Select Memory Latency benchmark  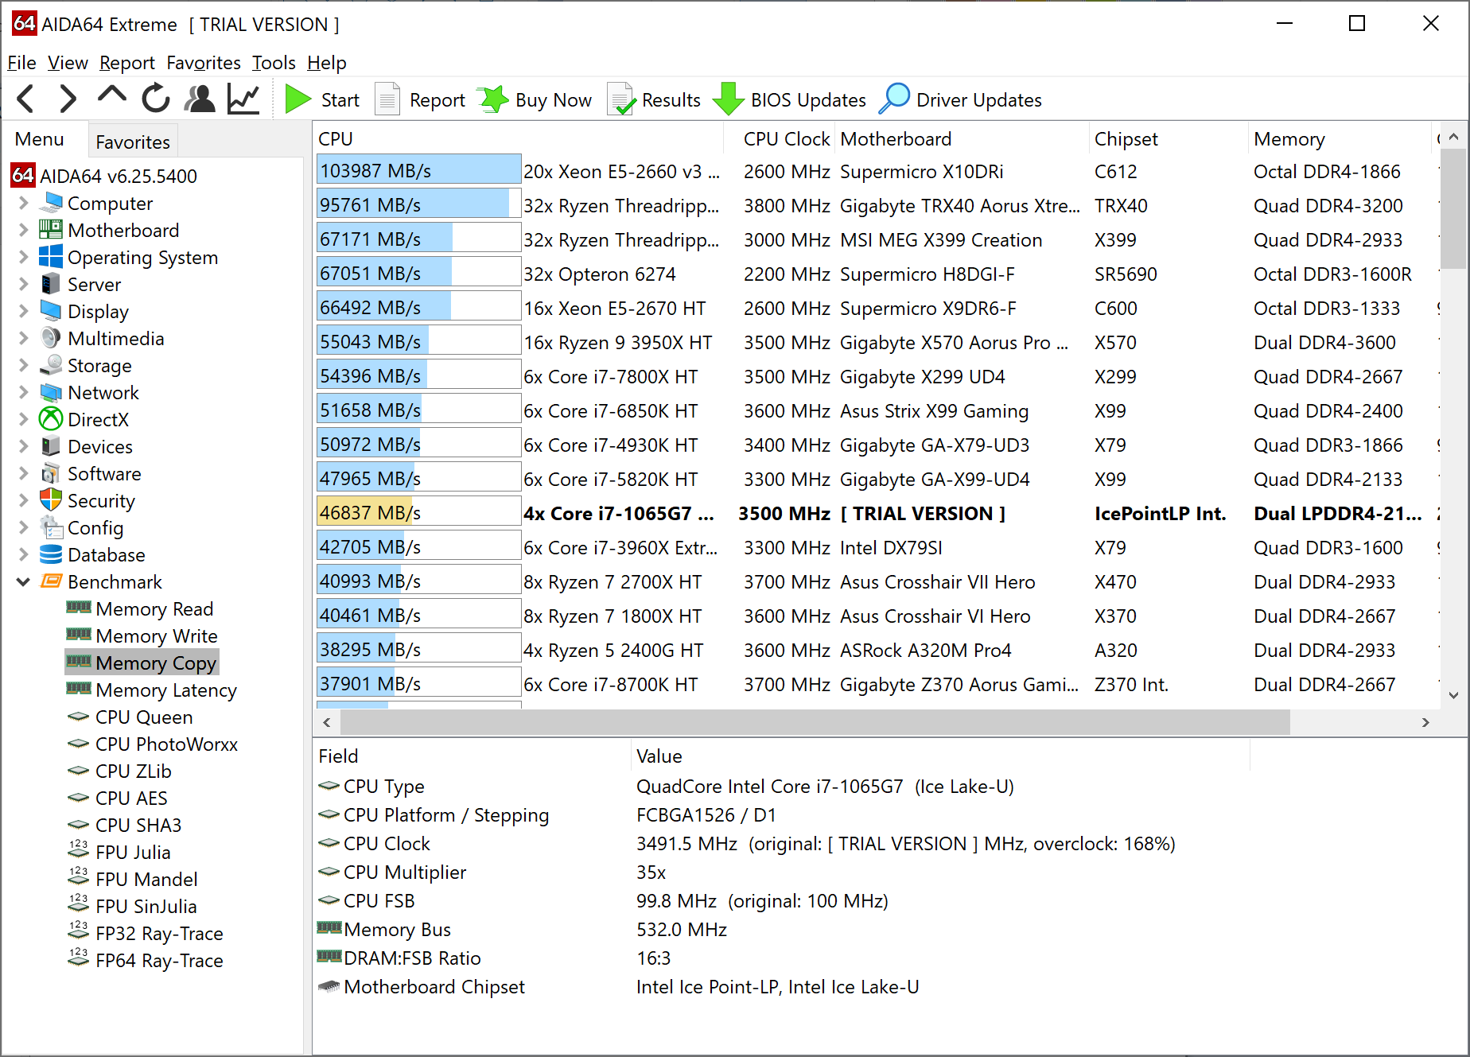(x=165, y=690)
